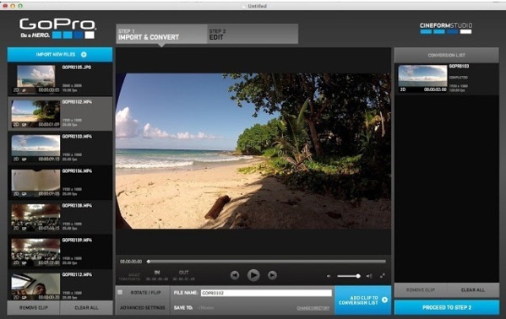Select the GOPR0103.MP4 clip in the import list

(x=60, y=148)
